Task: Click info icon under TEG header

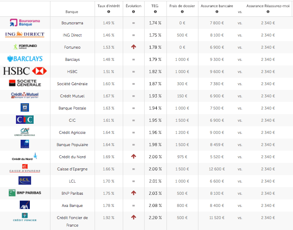Action: tap(155, 12)
